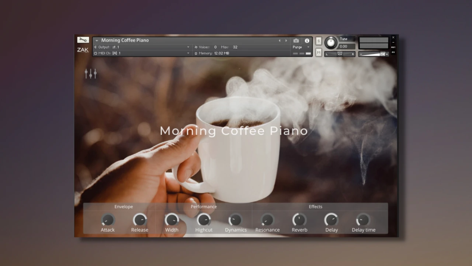Click the instrument info (i) icon
The height and width of the screenshot is (266, 472).
pyautogui.click(x=307, y=41)
